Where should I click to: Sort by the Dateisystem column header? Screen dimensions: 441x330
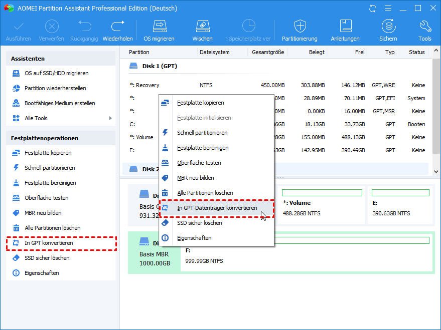[214, 52]
